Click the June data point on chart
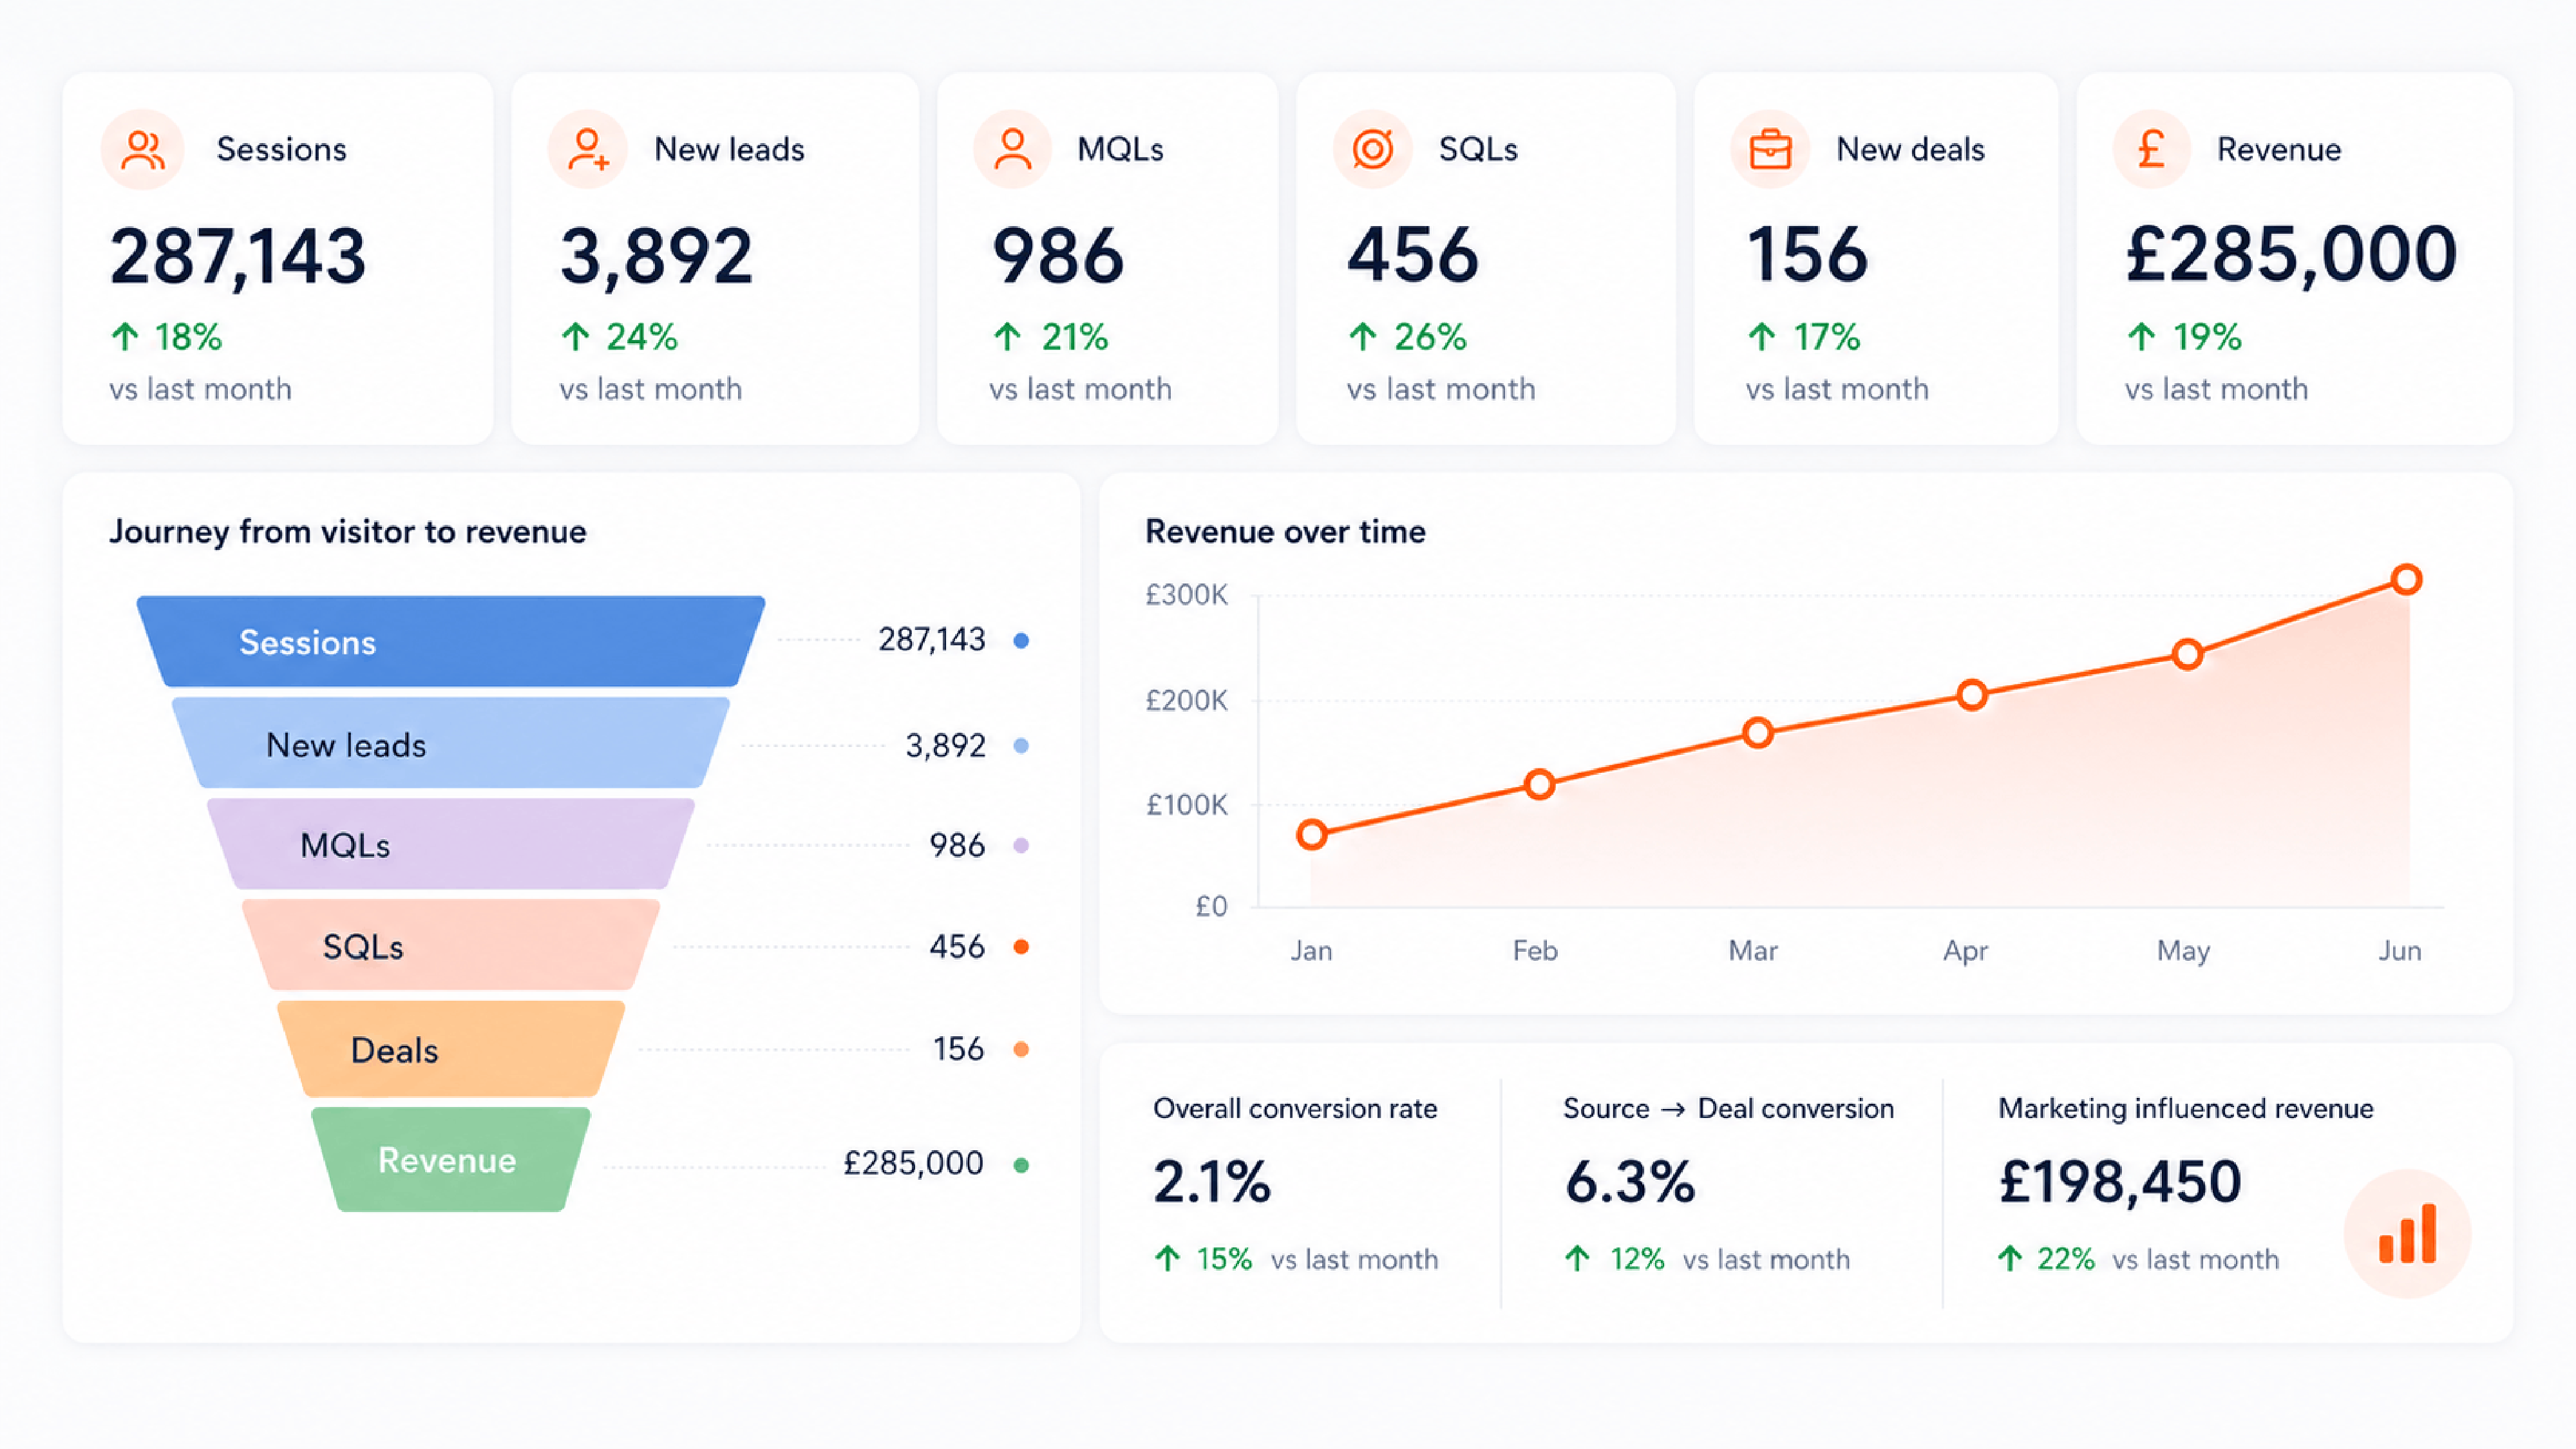Screen dimensions: 2576x1449 click(2406, 579)
